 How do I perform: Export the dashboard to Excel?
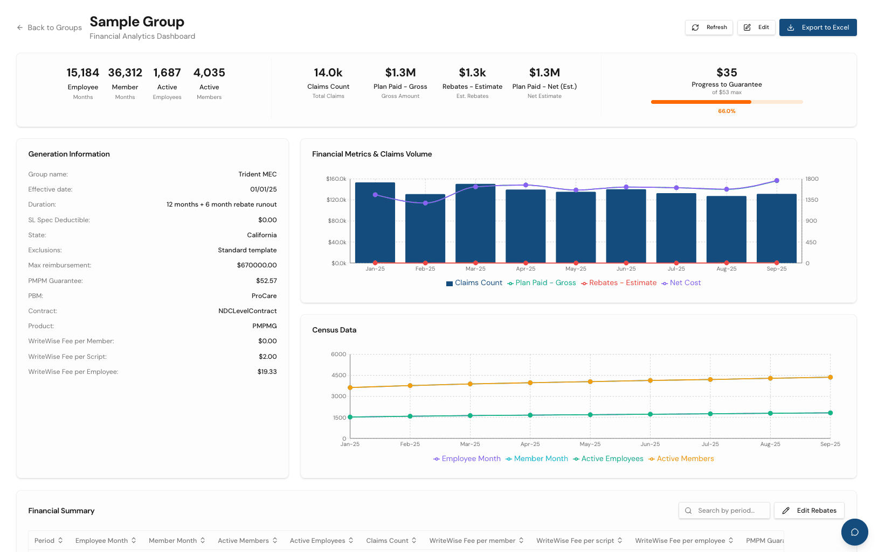[x=818, y=27]
